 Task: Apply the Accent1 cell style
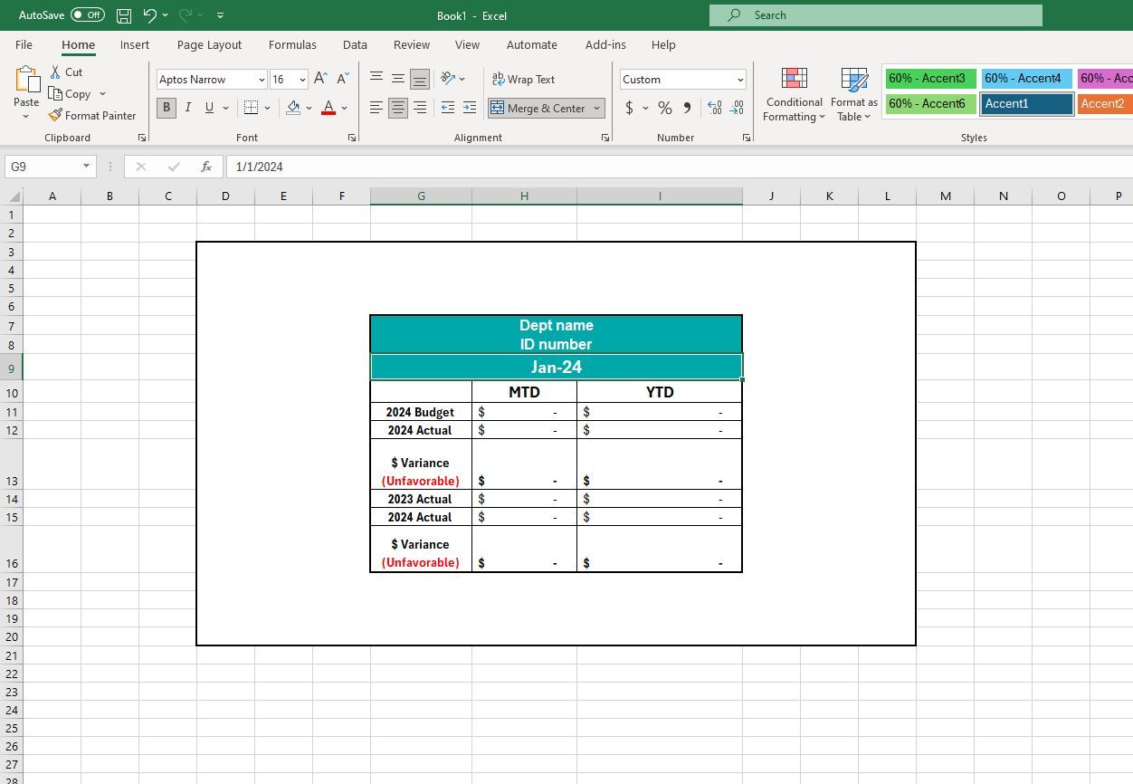(1026, 103)
